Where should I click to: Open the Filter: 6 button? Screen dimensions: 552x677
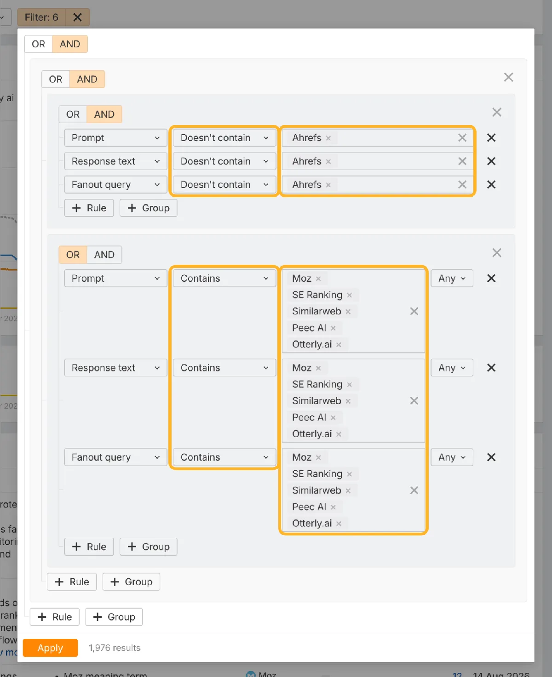pos(41,17)
